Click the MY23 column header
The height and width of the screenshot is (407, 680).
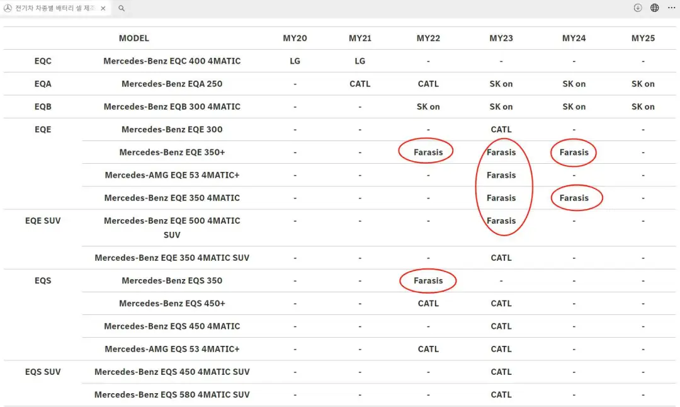click(501, 38)
